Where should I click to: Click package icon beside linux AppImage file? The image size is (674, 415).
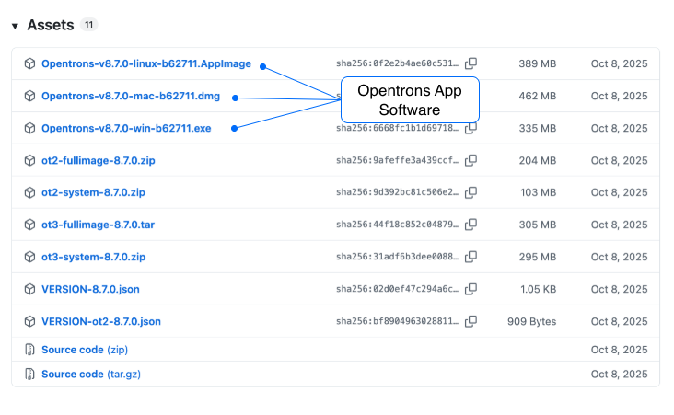(29, 63)
